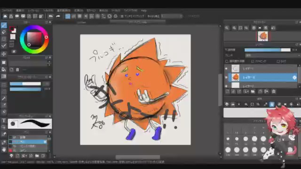Click snap off button highlighted in toolbar
This screenshot has height=169, width=301.
pos(68,16)
